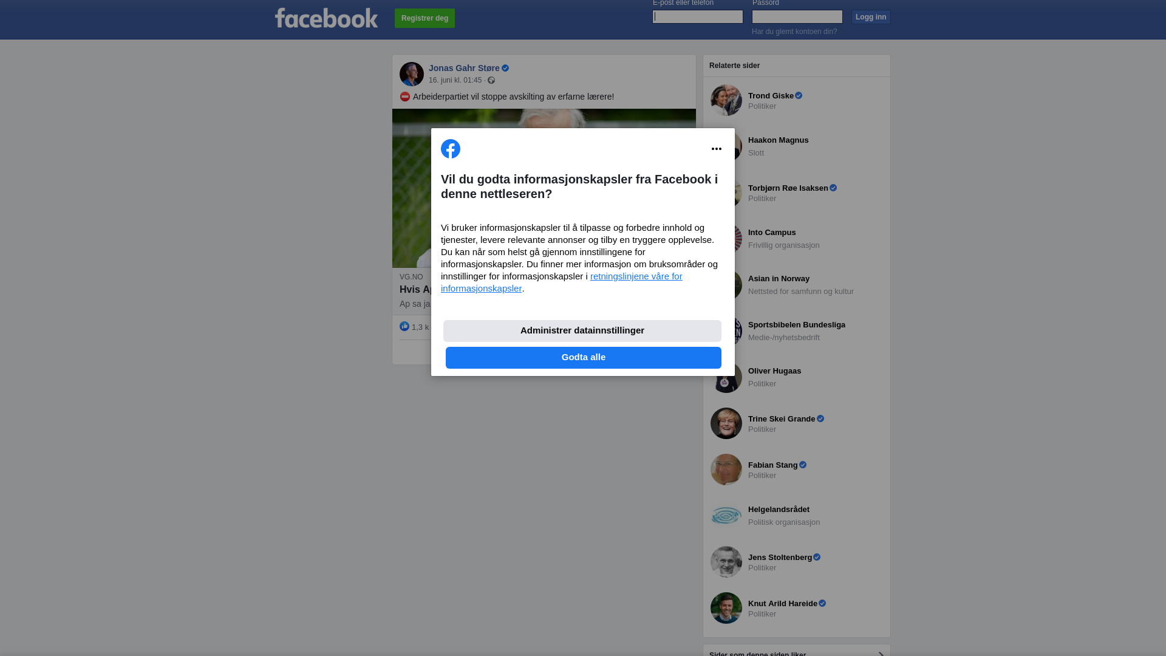Open the cookie guidelines link
This screenshot has width=1166, height=656.
[x=562, y=282]
